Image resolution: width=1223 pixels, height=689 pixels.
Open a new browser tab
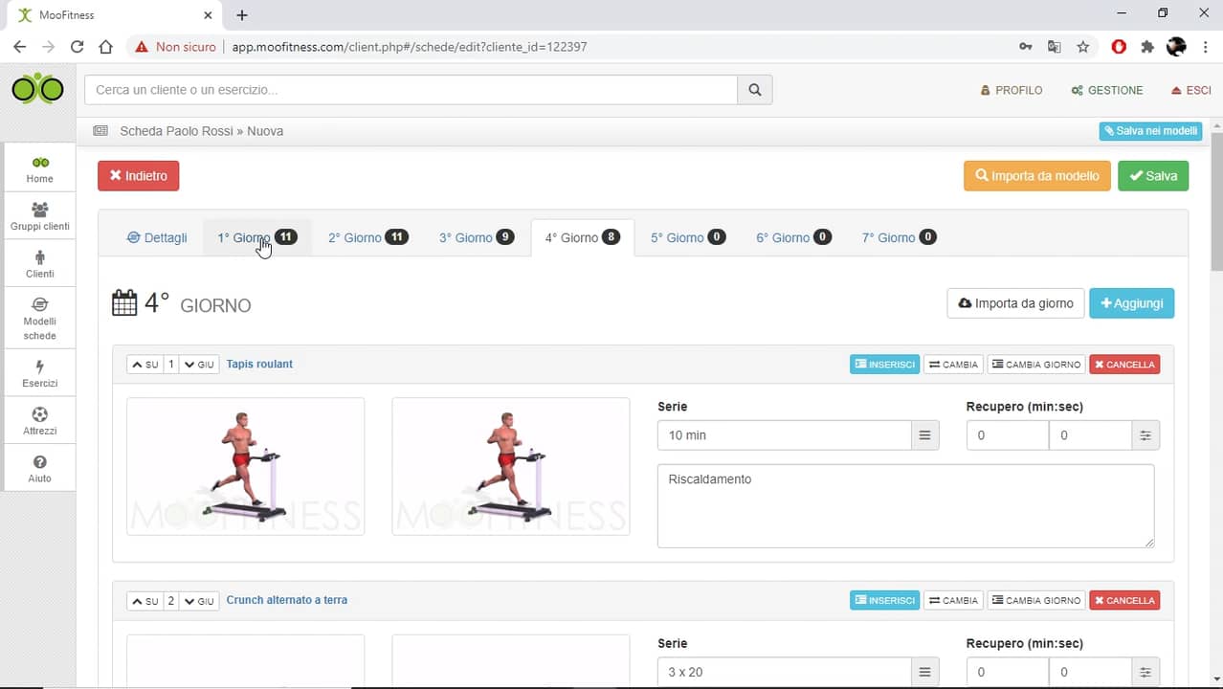[242, 15]
